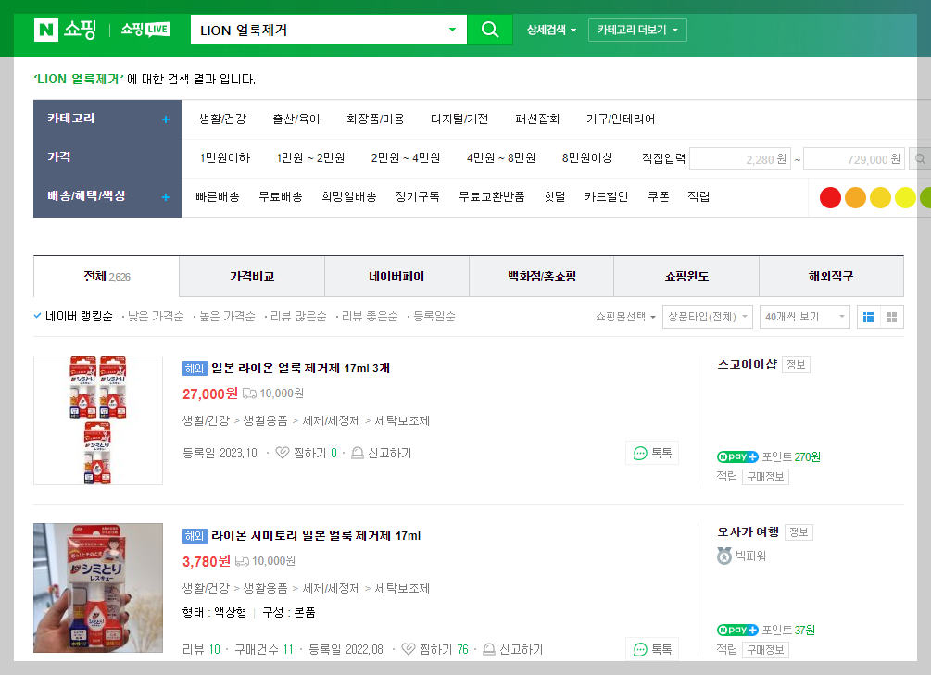Switch to list view icon
The width and height of the screenshot is (931, 675).
click(869, 317)
